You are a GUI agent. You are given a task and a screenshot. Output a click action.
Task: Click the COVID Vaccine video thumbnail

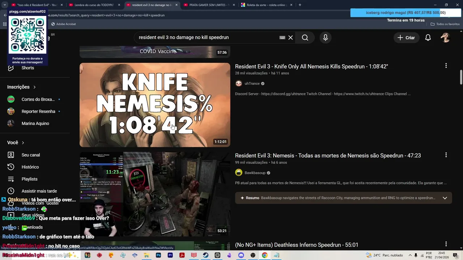pyautogui.click(x=155, y=52)
